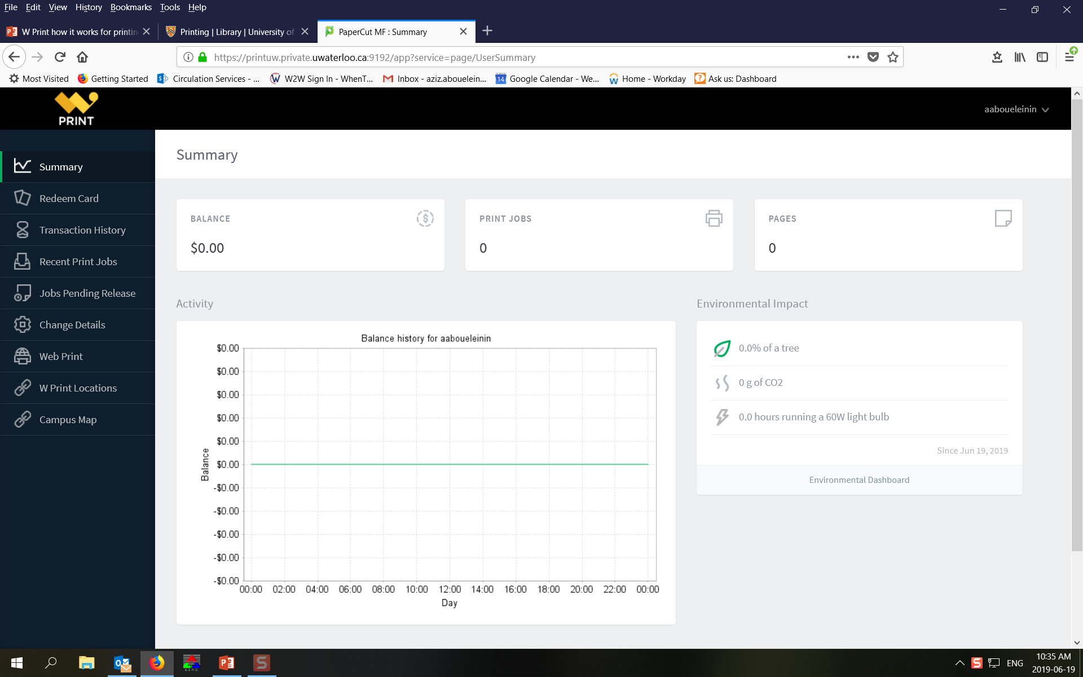Select the Web Print printer icon
Image resolution: width=1083 pixels, height=677 pixels.
pos(22,357)
